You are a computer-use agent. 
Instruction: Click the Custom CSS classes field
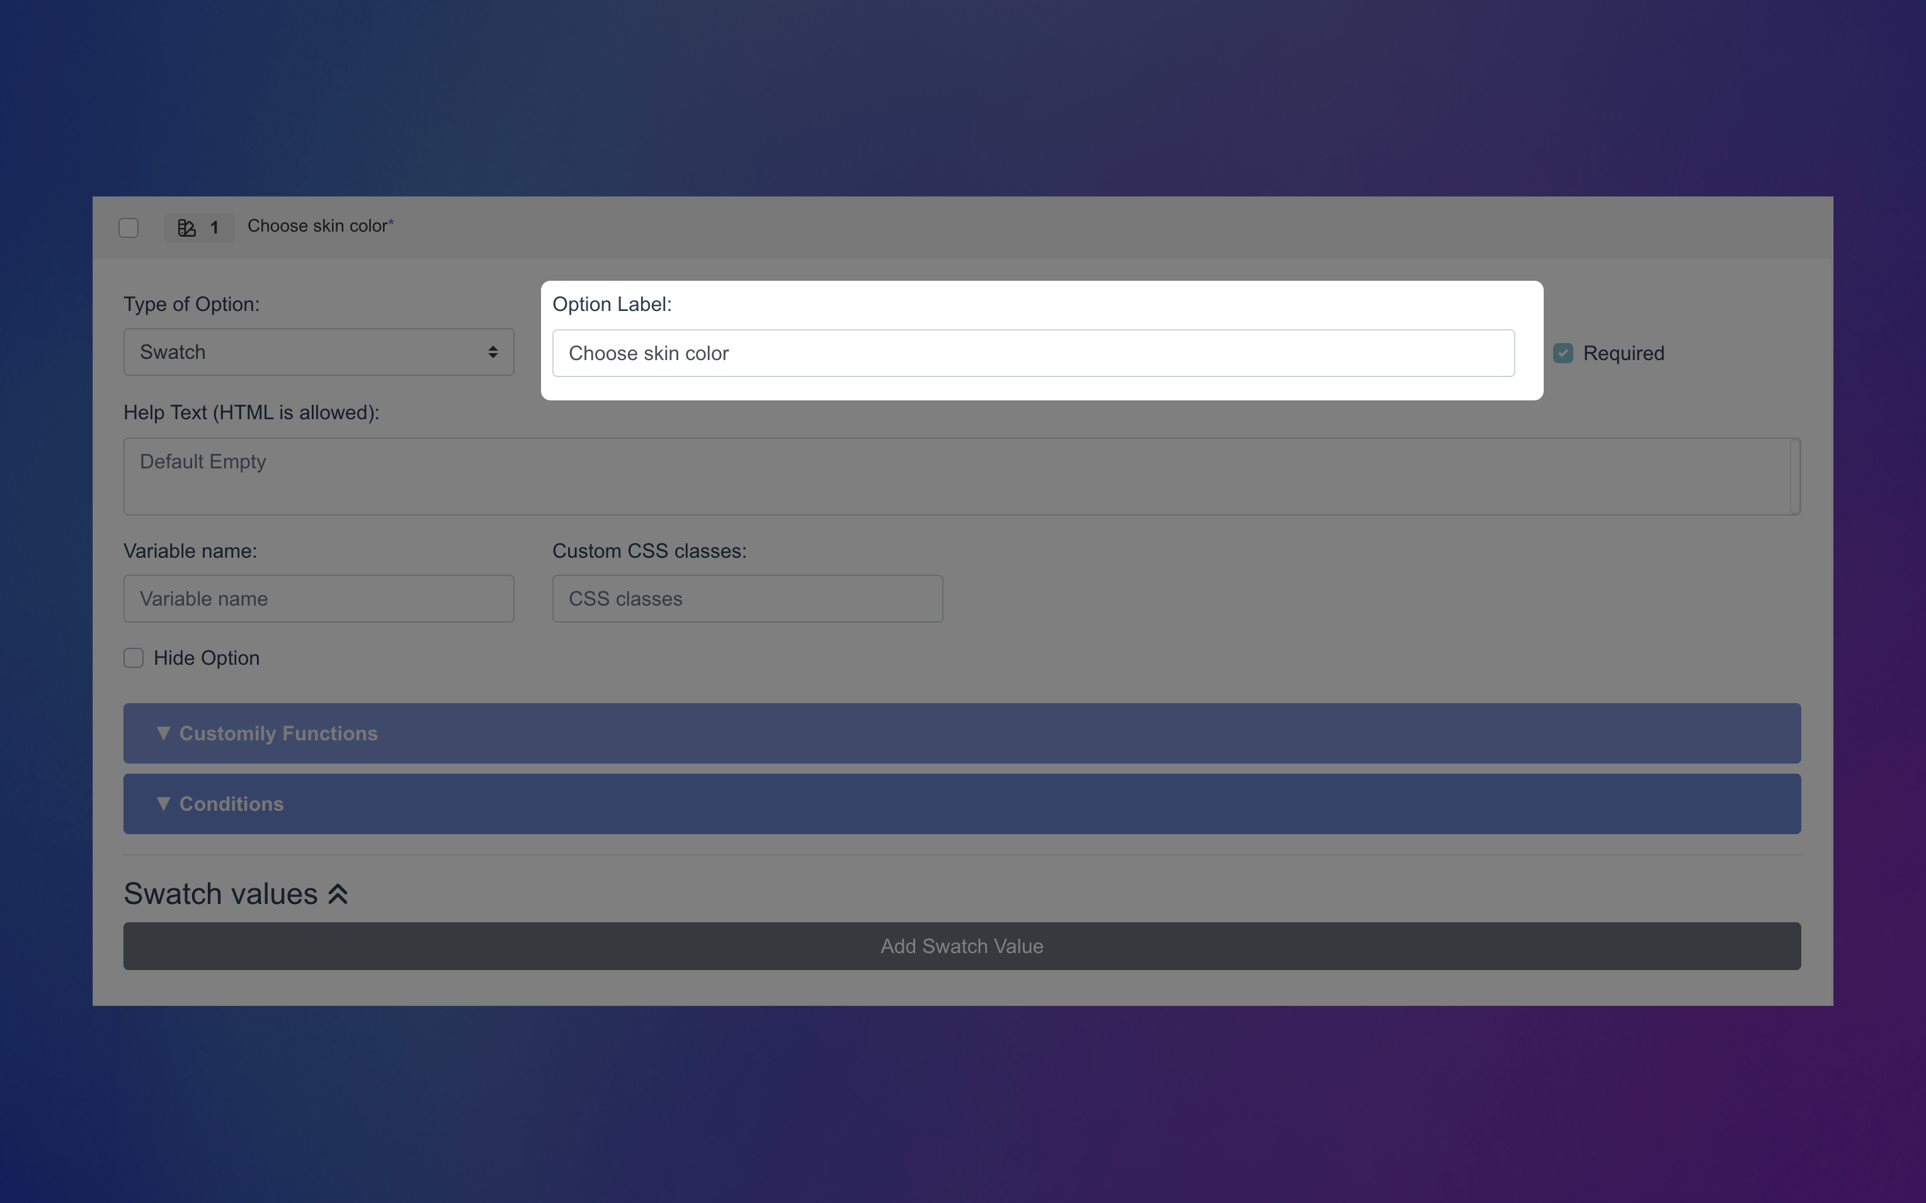748,598
